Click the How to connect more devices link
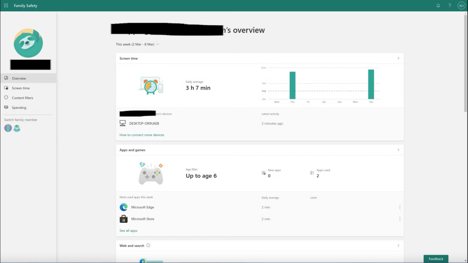468x263 pixels. point(142,135)
